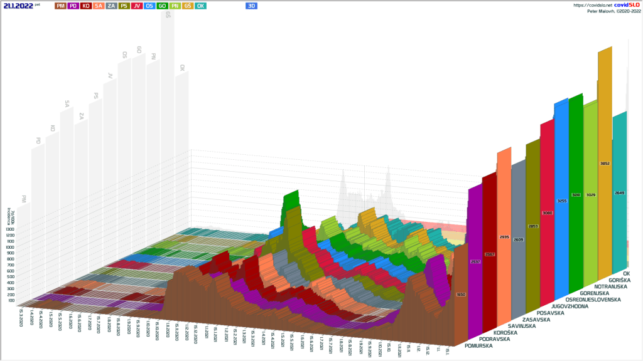
Task: Toggle the purple PD region tag
Action: [73, 6]
